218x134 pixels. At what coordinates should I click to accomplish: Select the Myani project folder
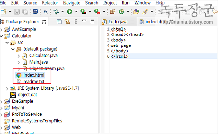18,108
